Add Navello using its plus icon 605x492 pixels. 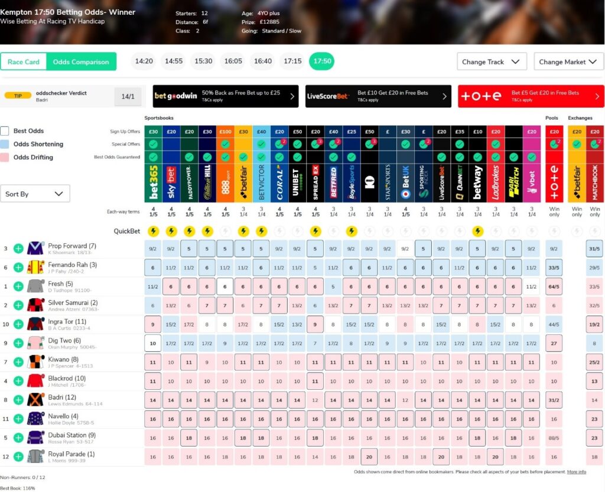point(18,419)
